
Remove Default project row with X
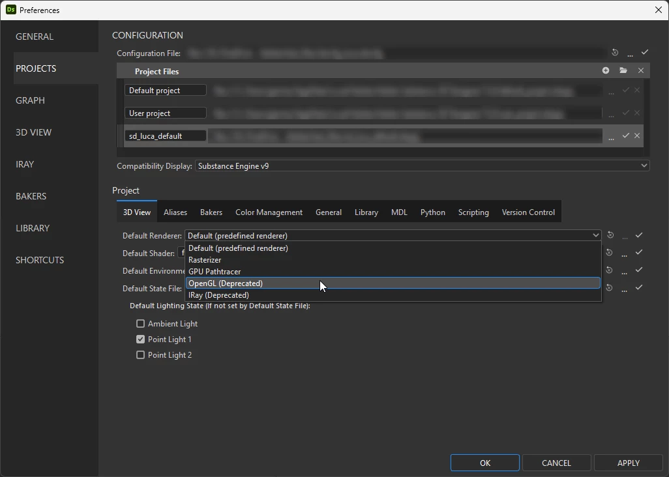tap(637, 90)
